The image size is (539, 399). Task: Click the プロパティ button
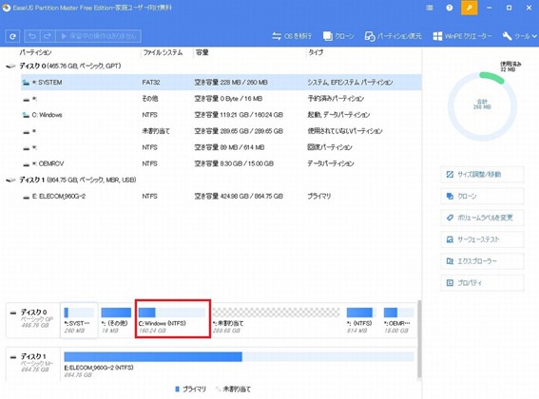[x=482, y=283]
